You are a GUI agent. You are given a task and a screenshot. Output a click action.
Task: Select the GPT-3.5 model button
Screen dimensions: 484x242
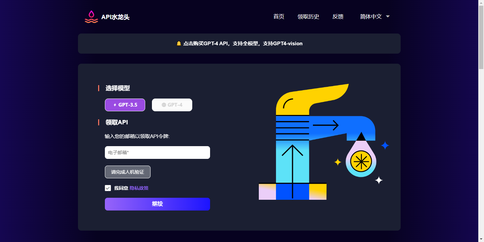125,105
